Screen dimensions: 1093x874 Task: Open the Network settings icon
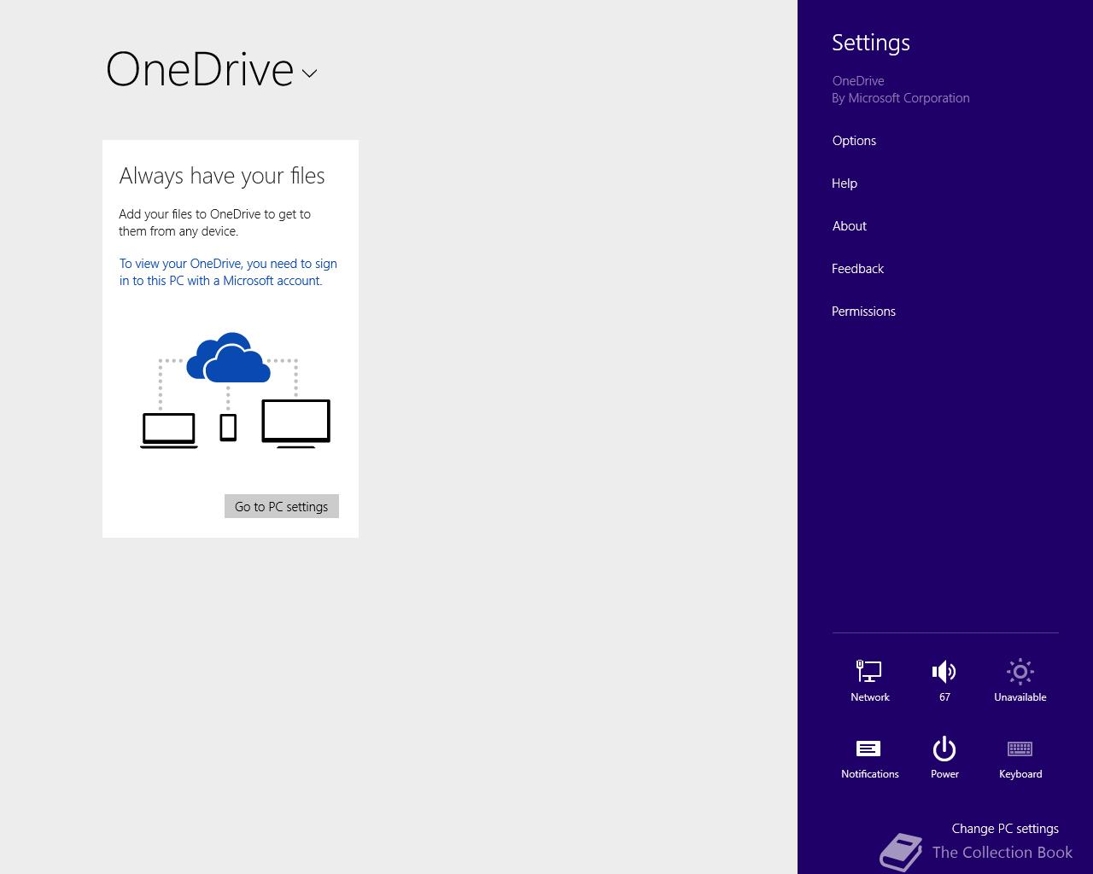[869, 680]
